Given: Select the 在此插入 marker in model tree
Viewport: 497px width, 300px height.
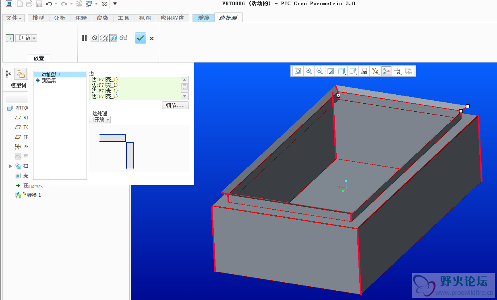Looking at the screenshot, I should click(x=33, y=185).
